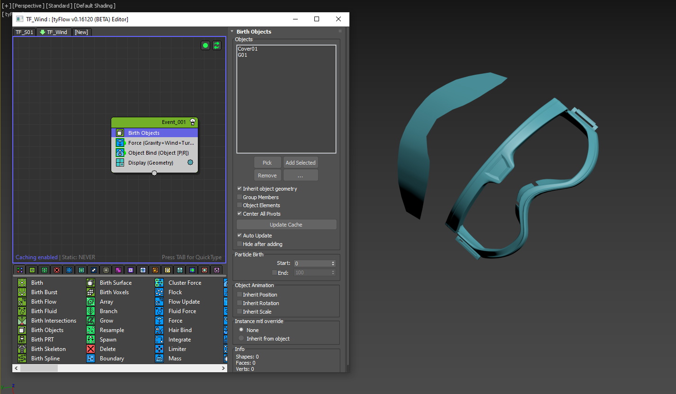The image size is (676, 394).
Task: Open the [New] flow tab
Action: (x=81, y=32)
